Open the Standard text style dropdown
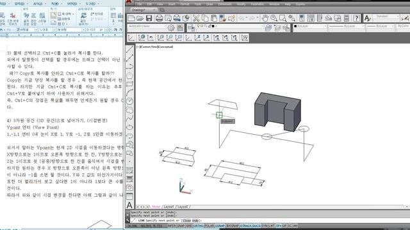Image resolution: width=410 pixels, height=230 pixels. (387, 17)
